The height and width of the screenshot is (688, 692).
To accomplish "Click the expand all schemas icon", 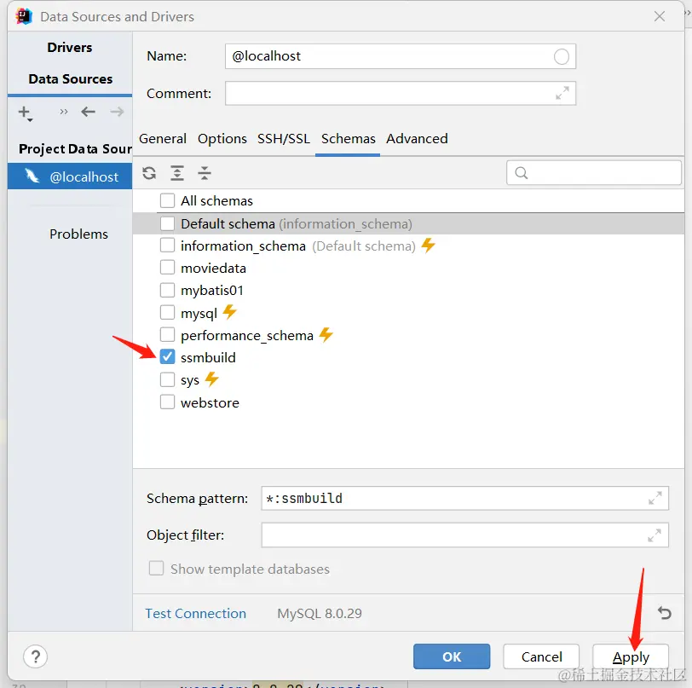I will tap(177, 173).
